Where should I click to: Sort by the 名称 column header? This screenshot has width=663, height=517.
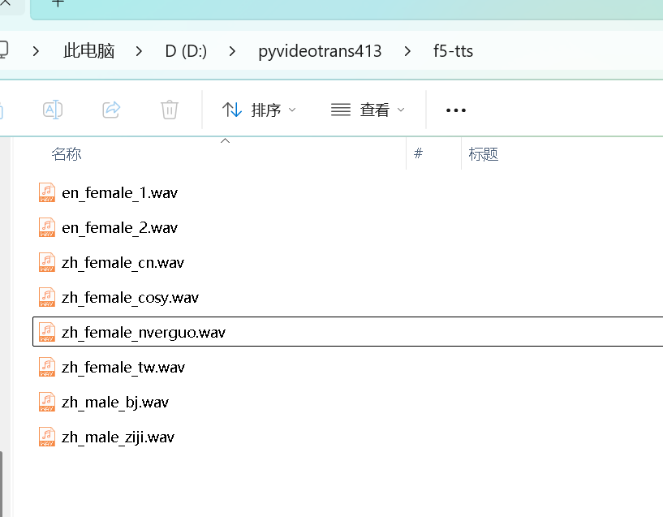click(67, 154)
